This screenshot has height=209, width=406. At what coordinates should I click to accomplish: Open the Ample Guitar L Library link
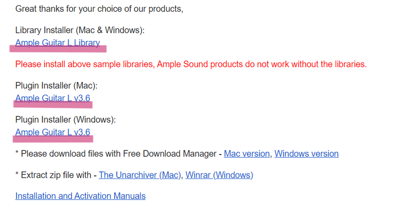tap(57, 43)
